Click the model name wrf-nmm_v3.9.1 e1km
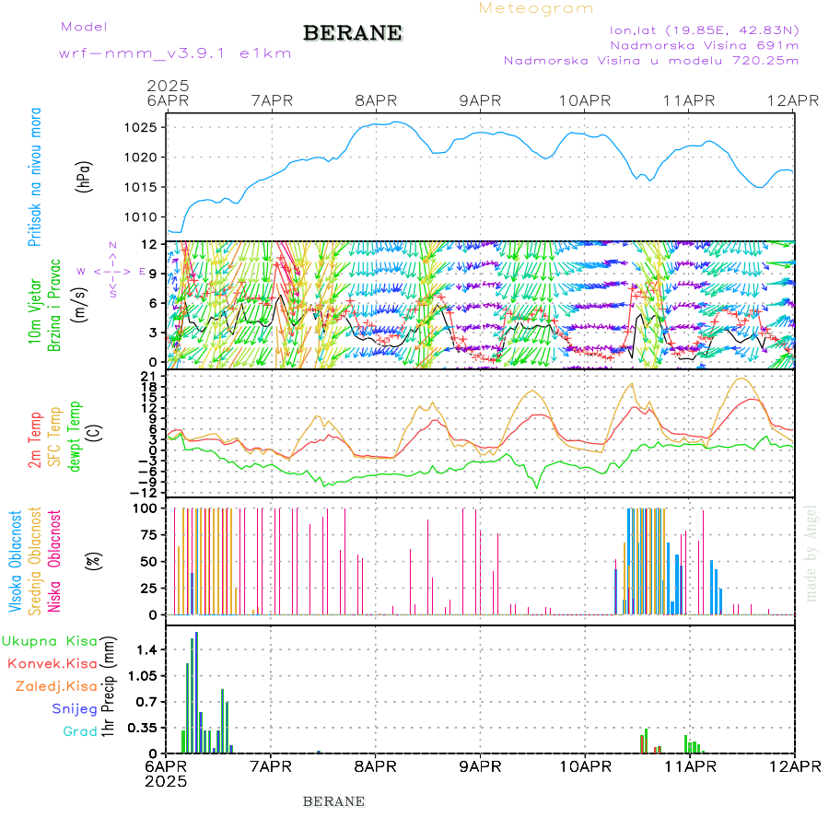829x829 pixels. click(175, 53)
